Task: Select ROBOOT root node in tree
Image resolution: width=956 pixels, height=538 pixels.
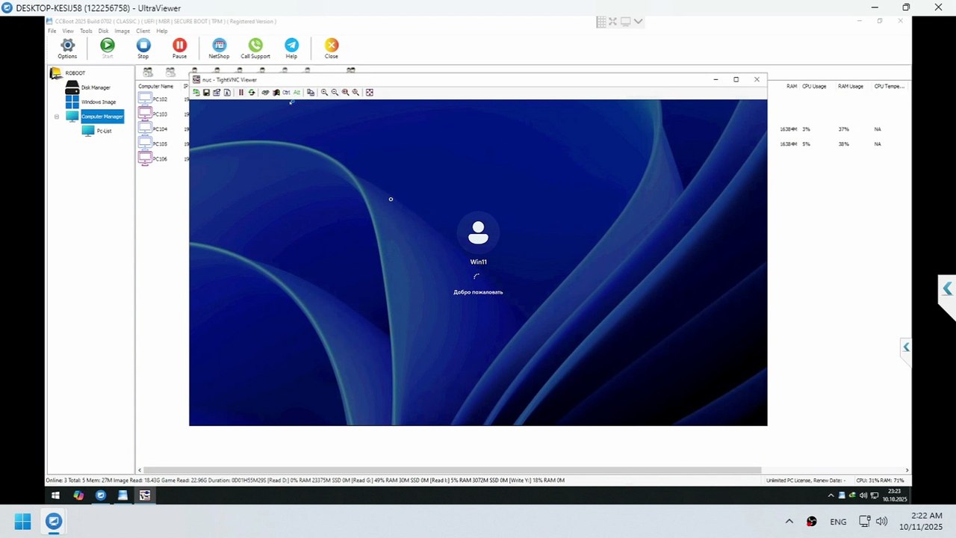Action: pos(75,73)
